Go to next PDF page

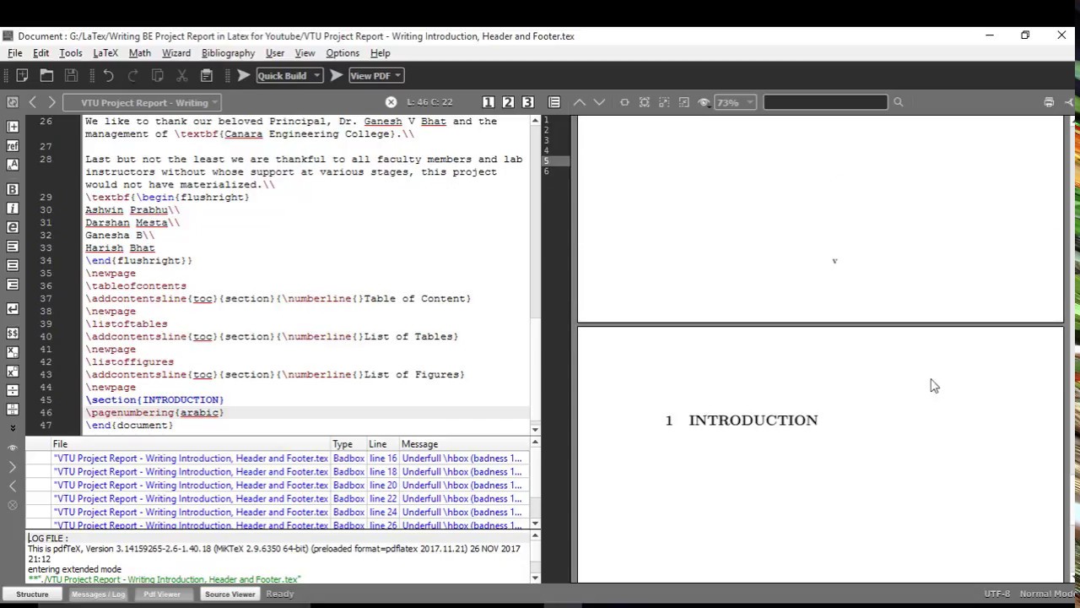pyautogui.click(x=599, y=102)
